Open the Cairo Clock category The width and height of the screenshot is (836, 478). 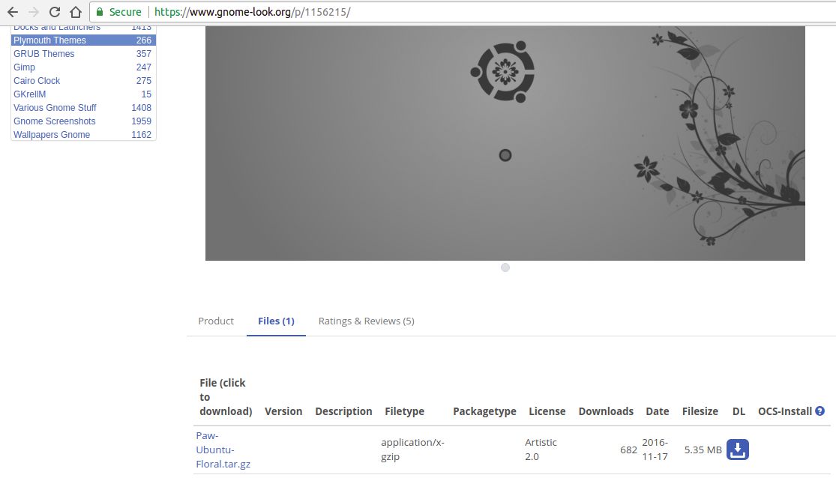click(x=37, y=81)
